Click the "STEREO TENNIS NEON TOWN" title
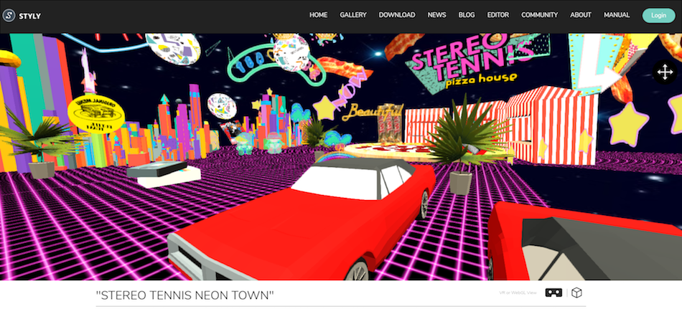Screen dimensions: 682x314 [x=184, y=295]
